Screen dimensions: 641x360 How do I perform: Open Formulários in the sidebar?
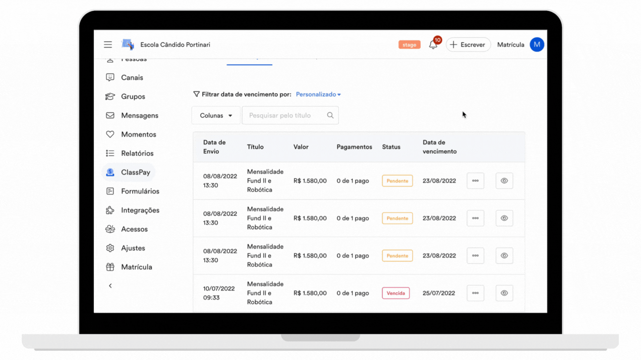[132, 191]
